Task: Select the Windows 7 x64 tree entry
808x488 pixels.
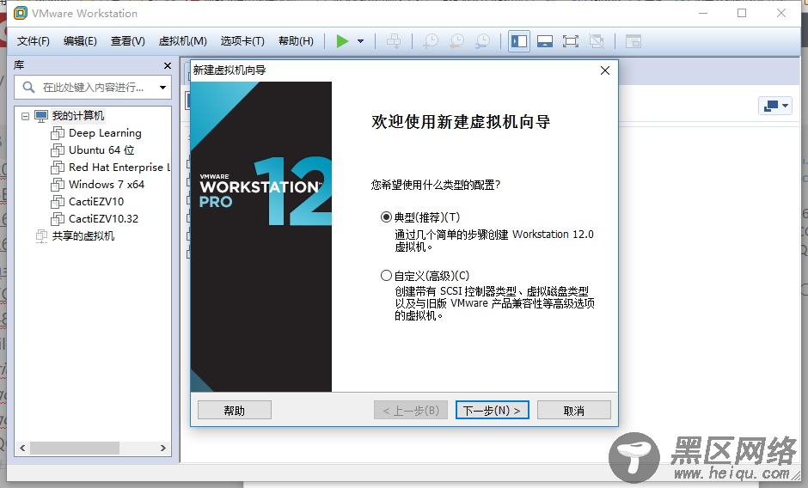Action: (x=107, y=185)
